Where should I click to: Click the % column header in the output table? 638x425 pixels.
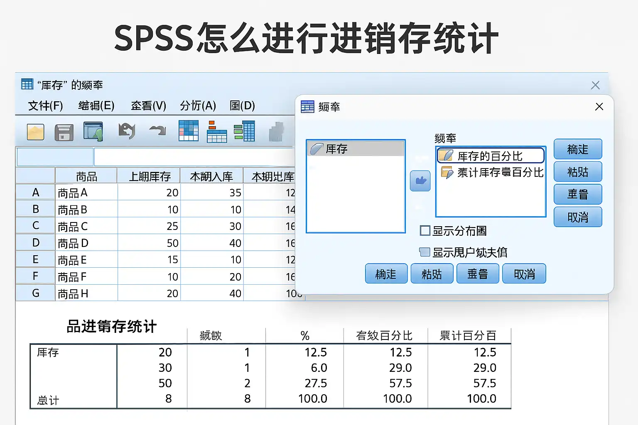click(305, 335)
